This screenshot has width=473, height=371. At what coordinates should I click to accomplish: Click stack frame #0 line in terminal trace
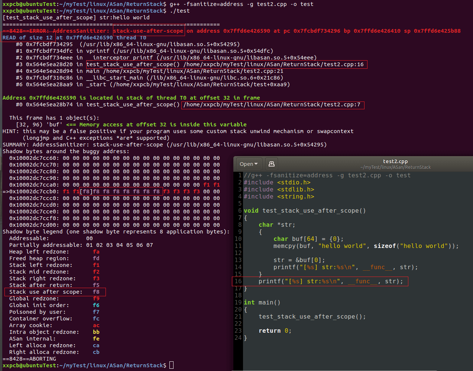[x=128, y=44]
